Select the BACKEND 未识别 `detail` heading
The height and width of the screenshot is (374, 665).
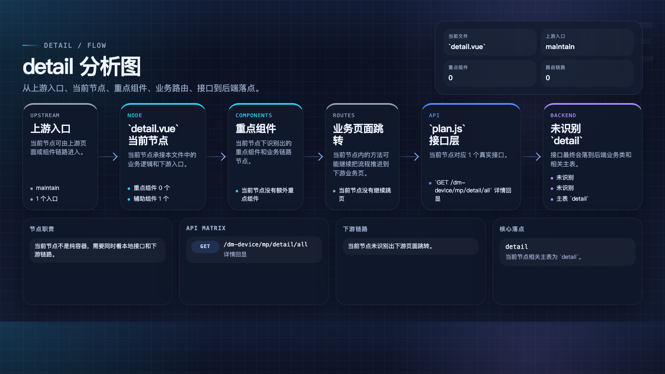click(x=566, y=134)
